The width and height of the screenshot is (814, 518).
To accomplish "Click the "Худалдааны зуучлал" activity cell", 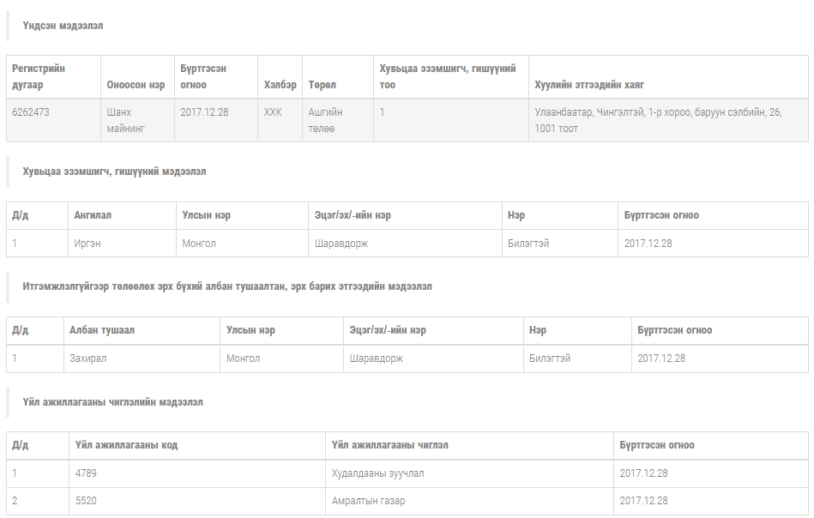I will pos(377,473).
